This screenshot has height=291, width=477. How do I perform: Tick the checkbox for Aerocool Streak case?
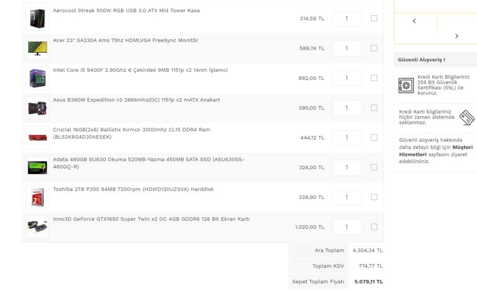(x=374, y=19)
